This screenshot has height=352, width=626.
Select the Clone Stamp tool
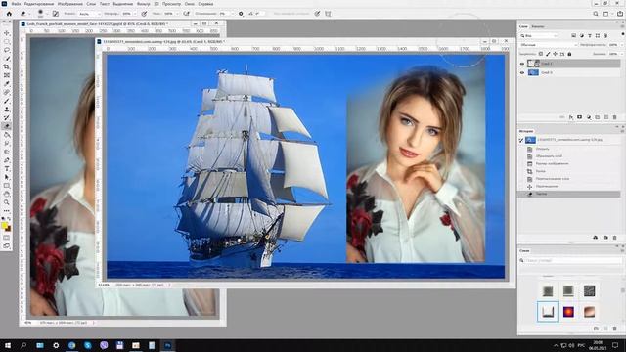tap(7, 109)
